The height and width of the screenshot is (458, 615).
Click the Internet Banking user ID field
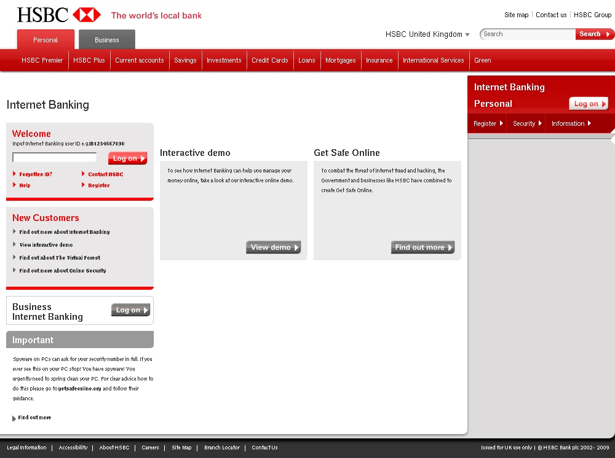[x=55, y=157]
